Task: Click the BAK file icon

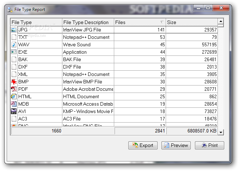Action: tap(14, 59)
